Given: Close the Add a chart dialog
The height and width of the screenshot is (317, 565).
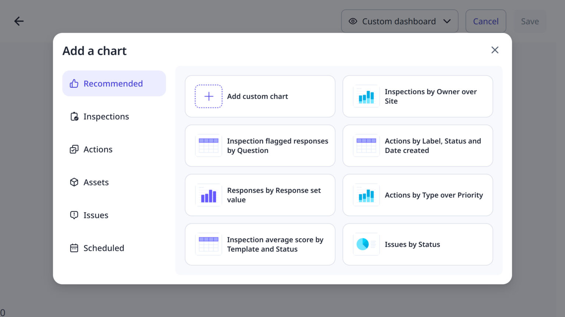Looking at the screenshot, I should pyautogui.click(x=495, y=50).
